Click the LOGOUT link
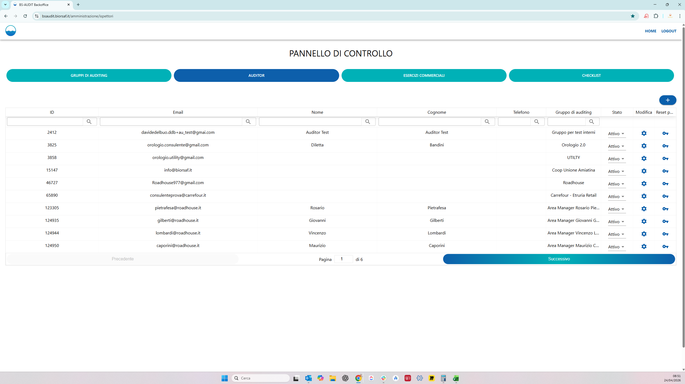 pos(668,31)
